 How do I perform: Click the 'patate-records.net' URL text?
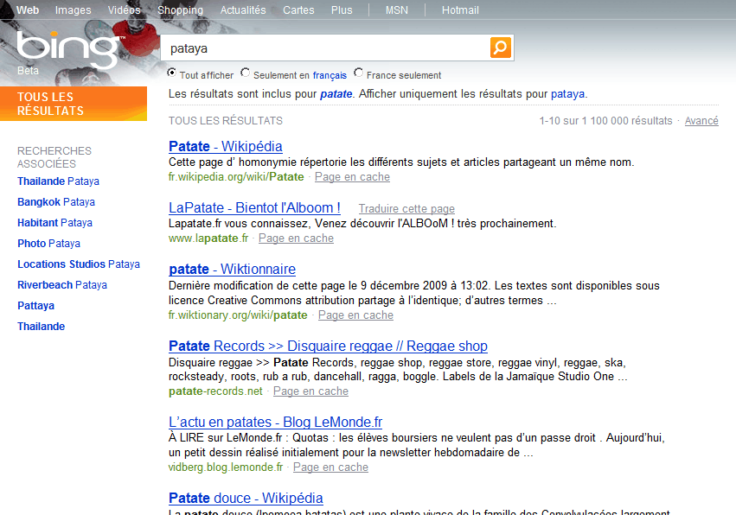(215, 391)
